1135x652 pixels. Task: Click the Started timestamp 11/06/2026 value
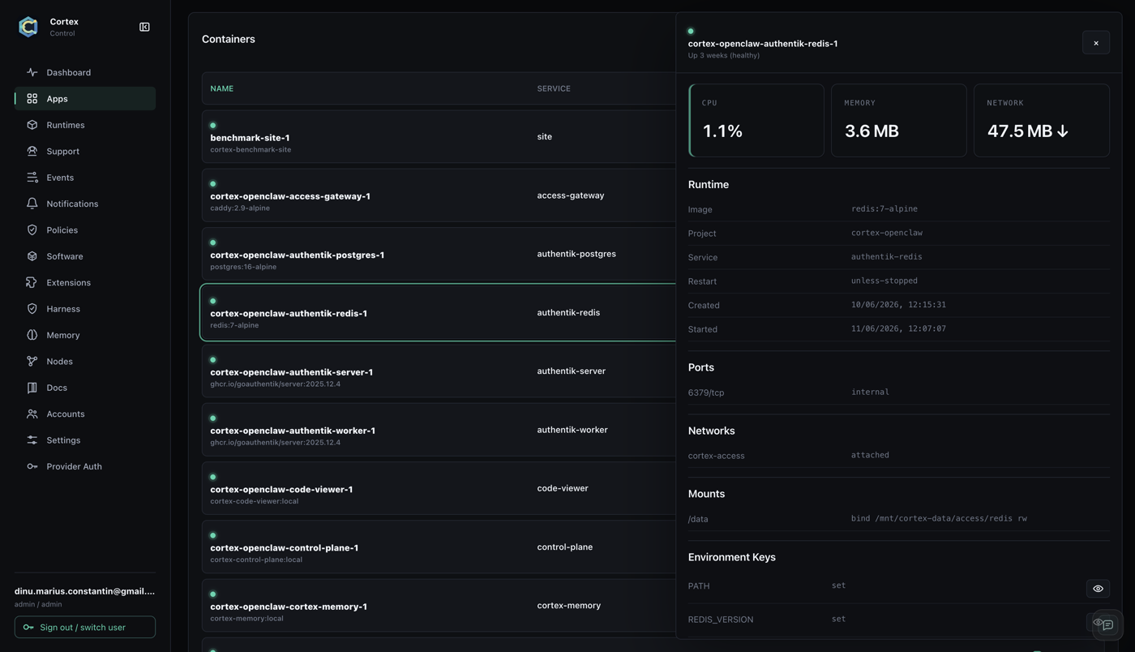[898, 328]
